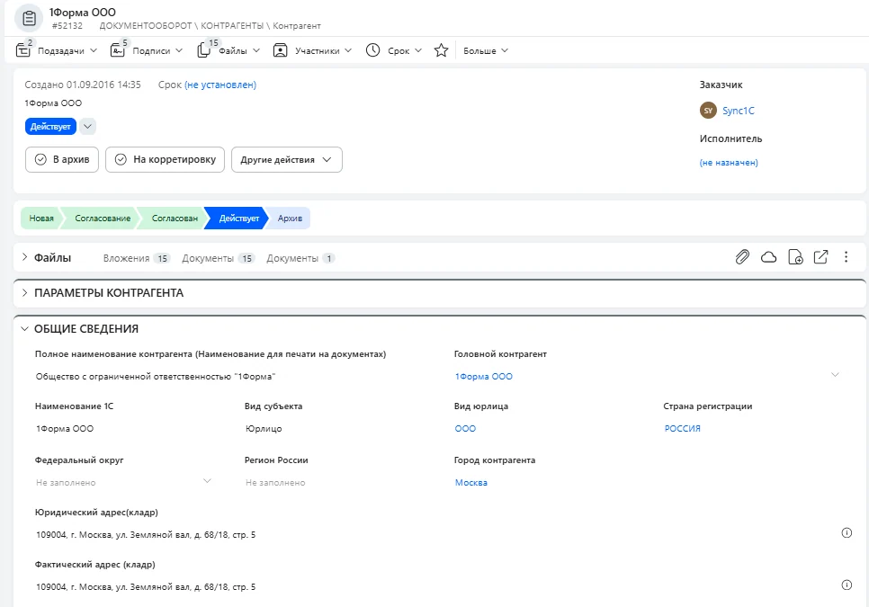This screenshot has width=869, height=607.
Task: Click info icon next to Фактический адрес
Action: pyautogui.click(x=847, y=585)
